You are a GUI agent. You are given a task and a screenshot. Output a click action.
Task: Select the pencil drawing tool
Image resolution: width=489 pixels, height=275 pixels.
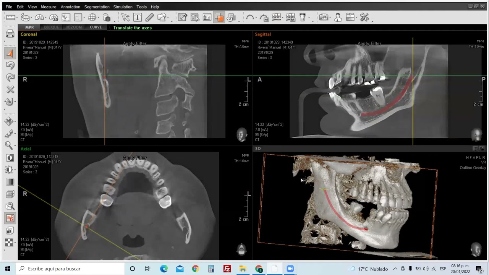click(x=149, y=17)
